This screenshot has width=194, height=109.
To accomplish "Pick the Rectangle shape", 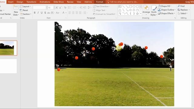I will pyautogui.click(x=130, y=6).
